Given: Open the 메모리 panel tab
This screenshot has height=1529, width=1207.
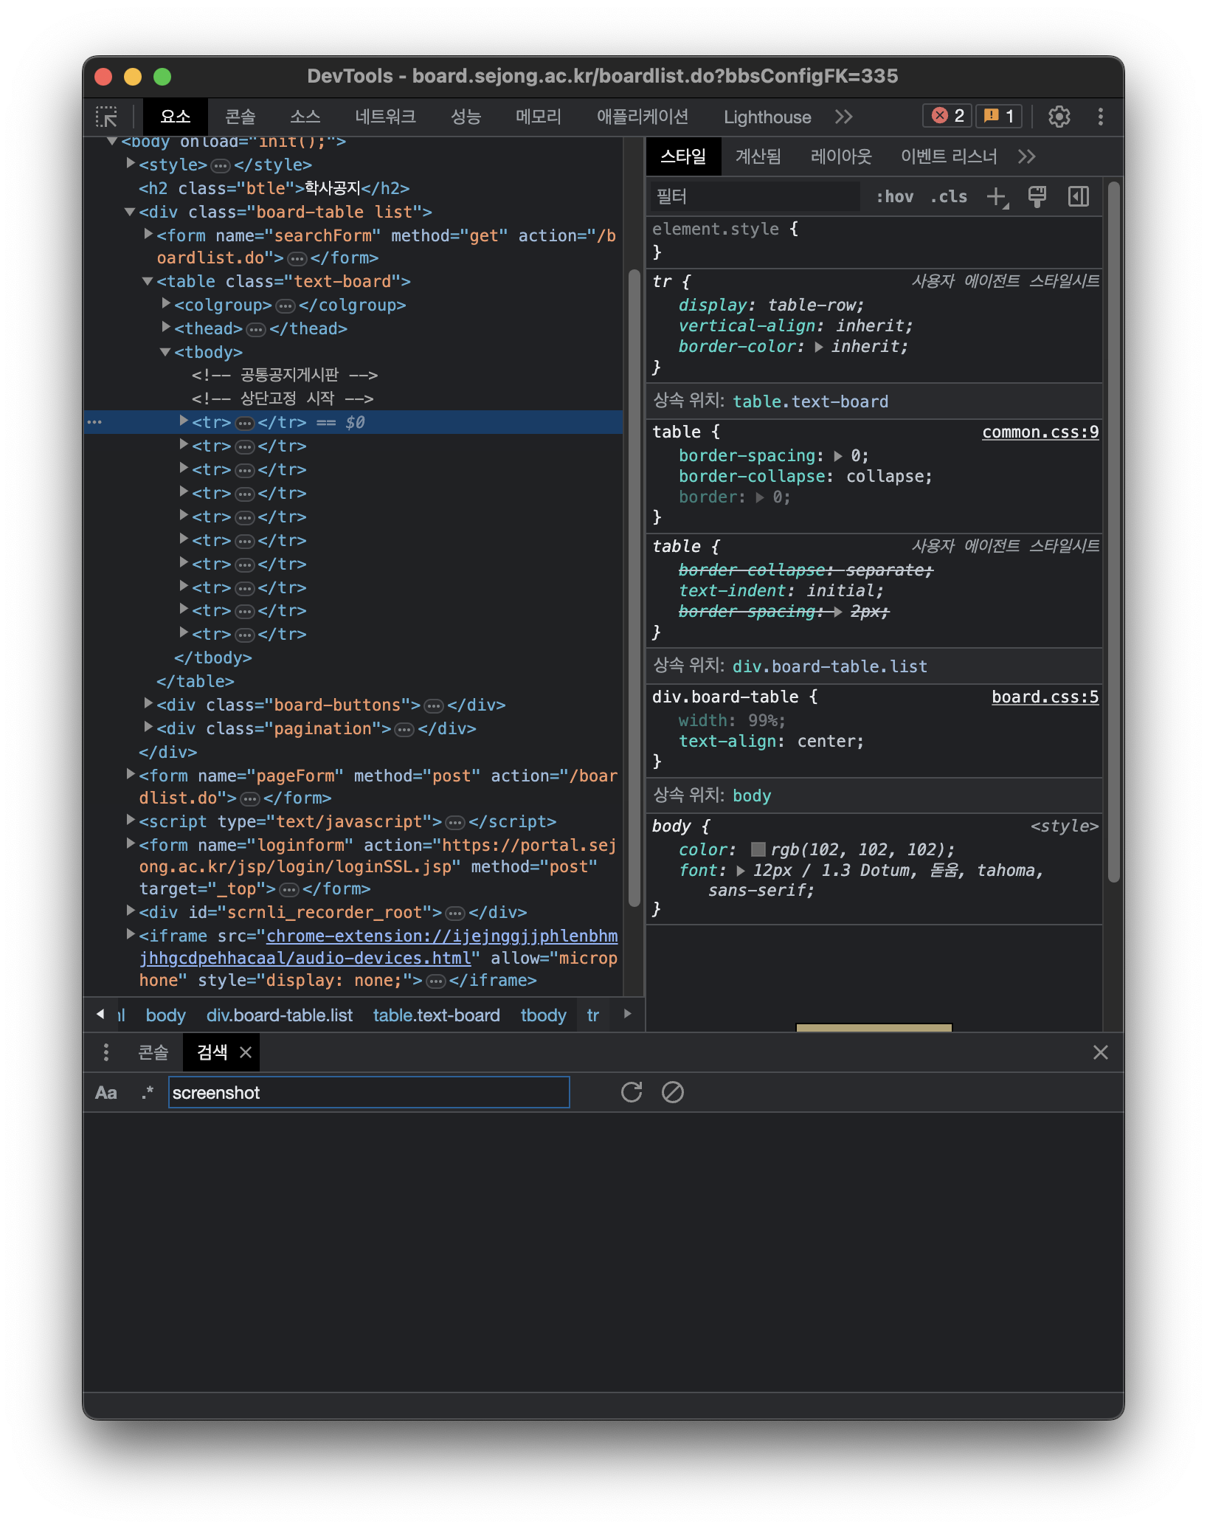Looking at the screenshot, I should pyautogui.click(x=539, y=117).
